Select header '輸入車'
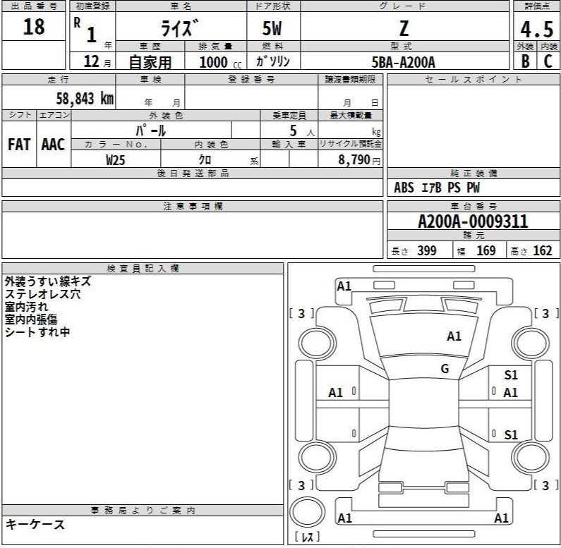This screenshot has width=561, height=548. [289, 144]
